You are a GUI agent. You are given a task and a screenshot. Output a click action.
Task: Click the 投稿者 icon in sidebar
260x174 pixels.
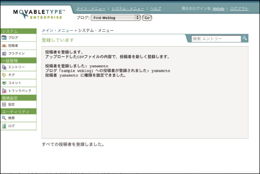(x=4, y=46)
